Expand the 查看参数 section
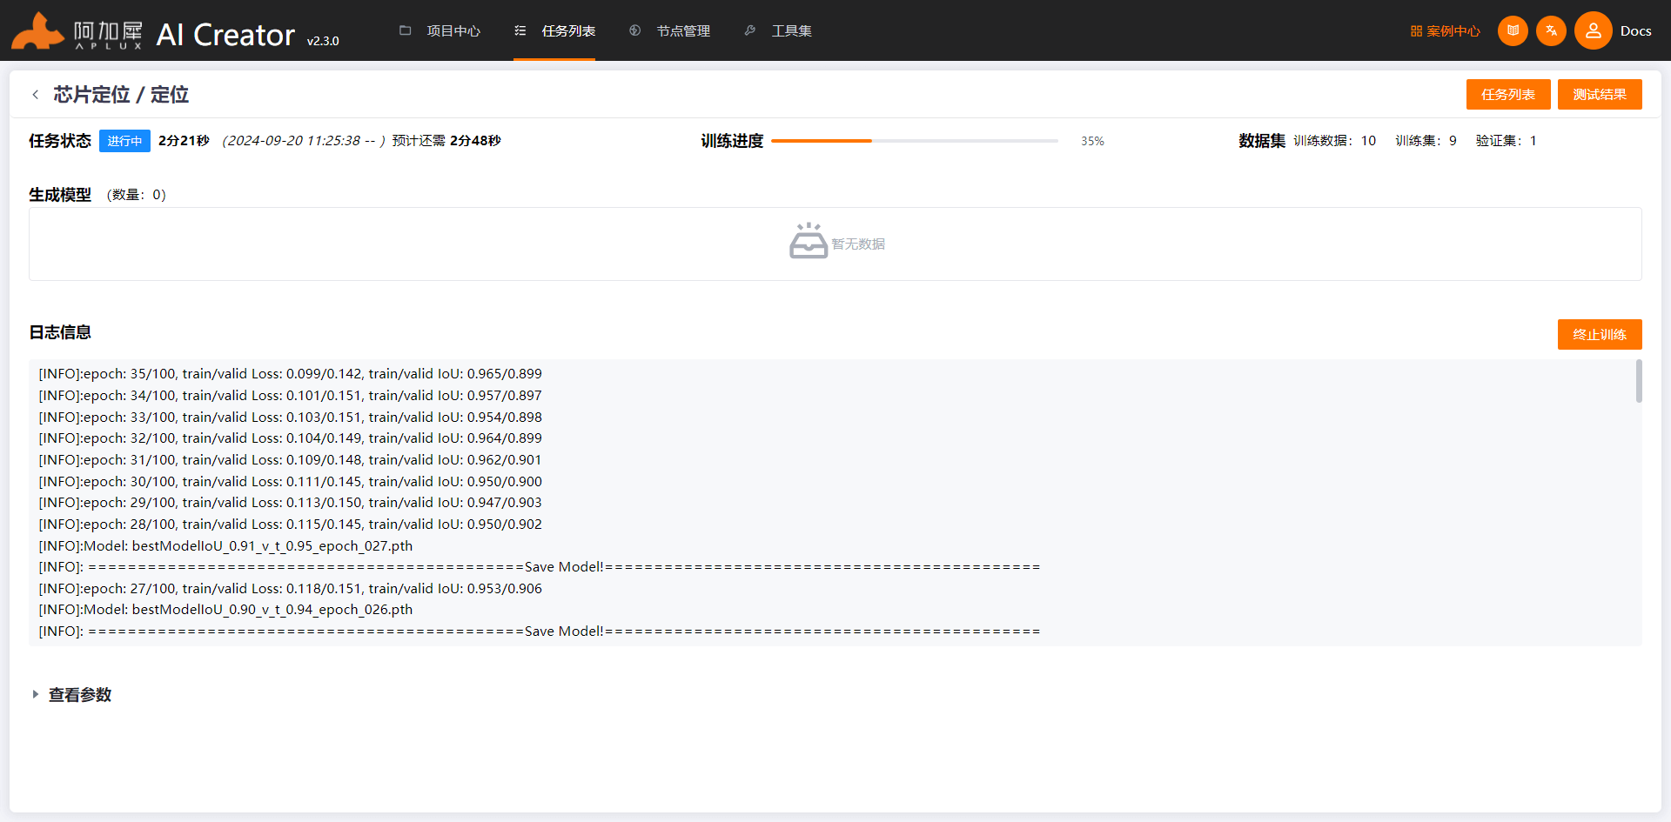Viewport: 1671px width, 822px height. (x=36, y=694)
